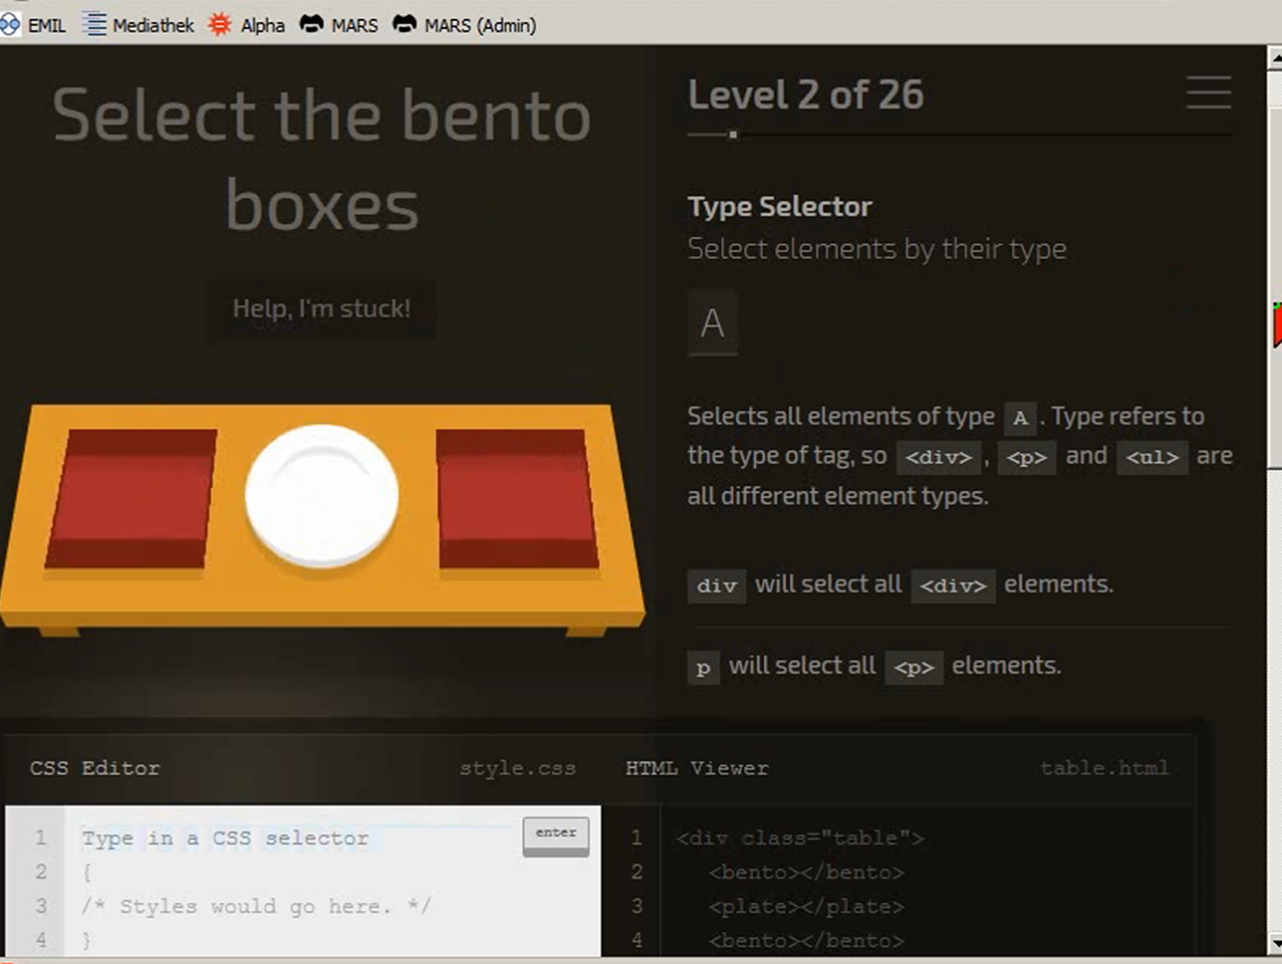Open the MARS (Admin) bookmark
1282x964 pixels.
pos(463,25)
